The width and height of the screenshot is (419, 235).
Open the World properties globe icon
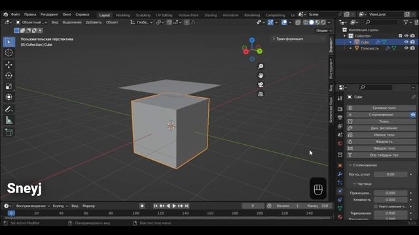340,144
